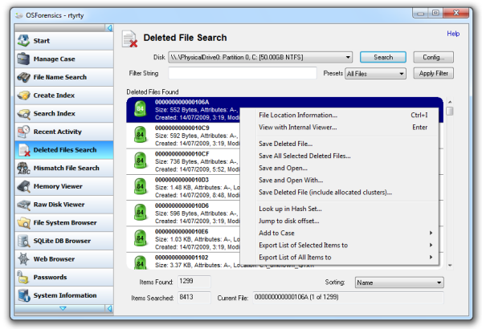Click the bottom-right sidebar collapse arrow
Image resolution: width=482 pixels, height=329 pixels.
coord(109,308)
